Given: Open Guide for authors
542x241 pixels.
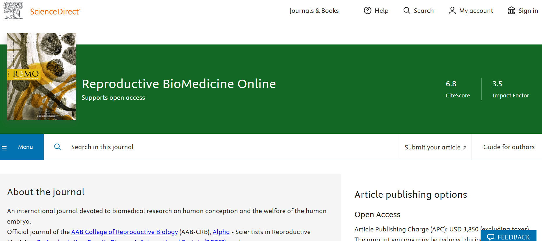Looking at the screenshot, I should [x=509, y=147].
